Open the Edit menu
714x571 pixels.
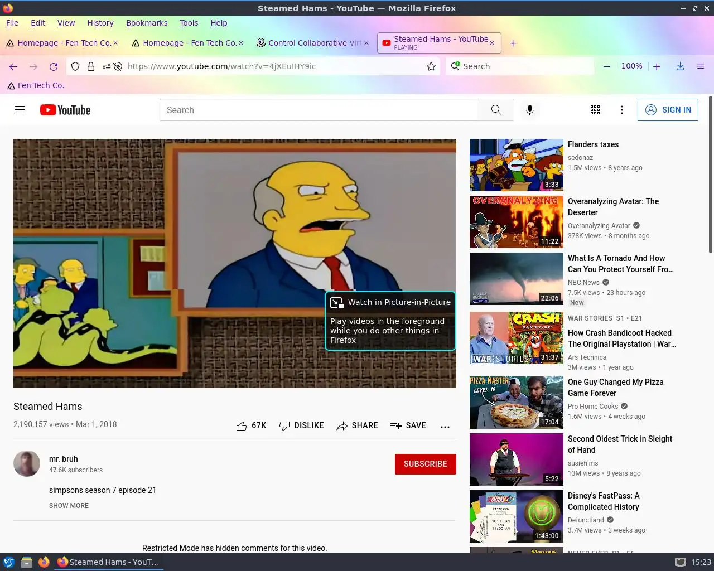point(38,23)
